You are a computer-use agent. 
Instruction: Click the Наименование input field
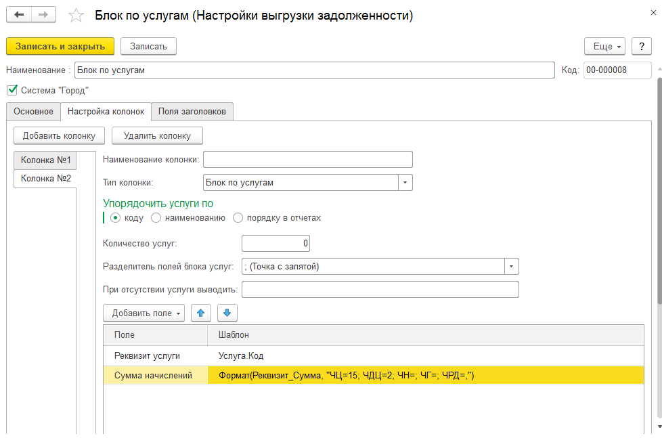coord(315,70)
